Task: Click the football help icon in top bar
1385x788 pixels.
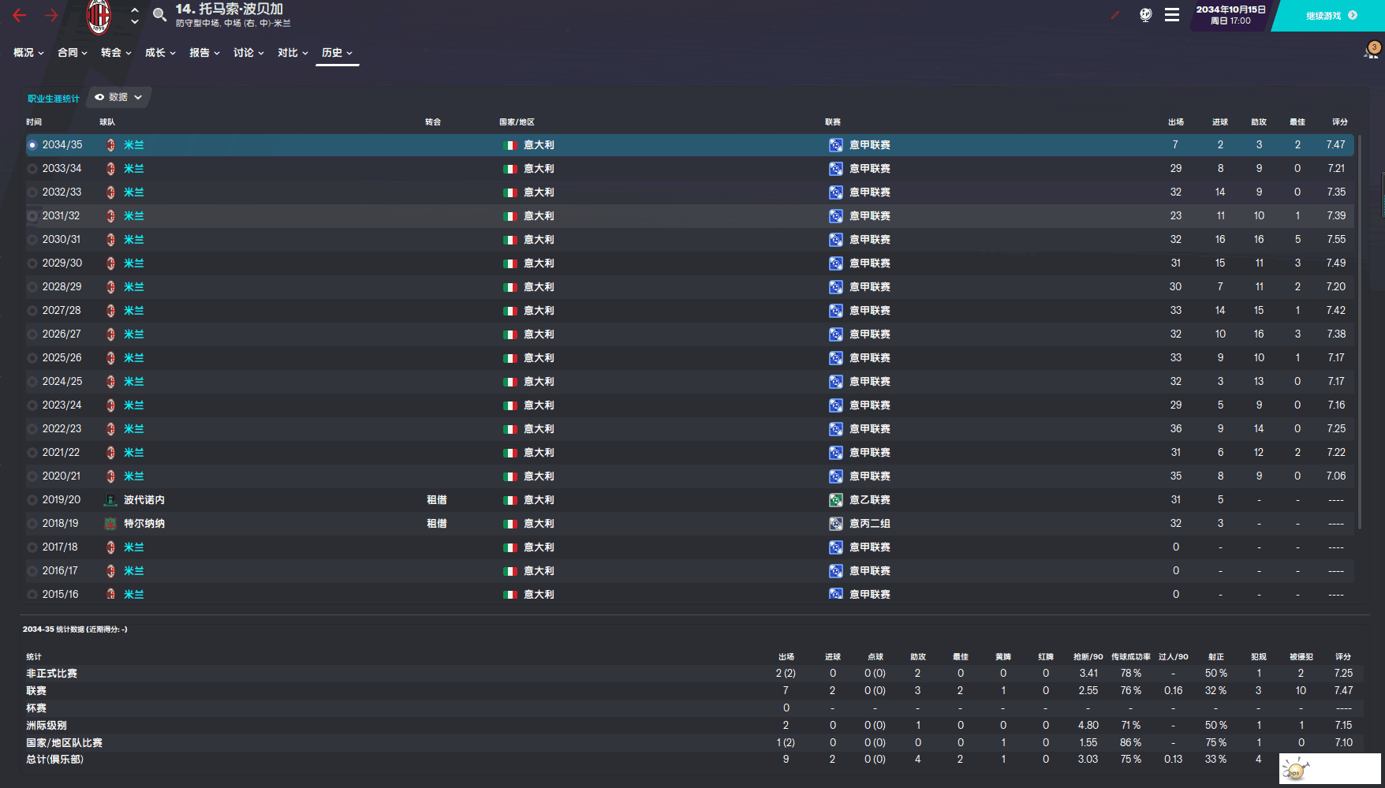Action: click(x=1145, y=14)
